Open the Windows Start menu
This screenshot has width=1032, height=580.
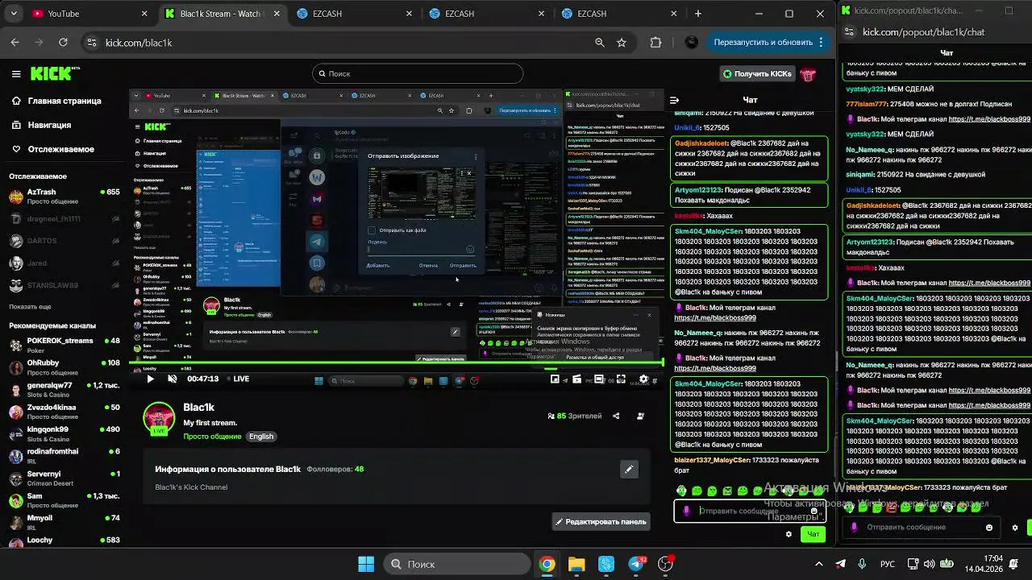click(x=365, y=564)
